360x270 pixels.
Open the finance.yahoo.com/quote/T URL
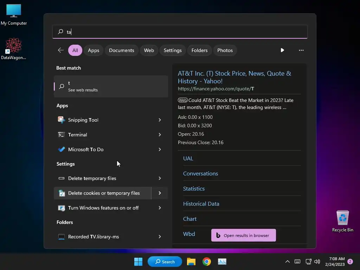pyautogui.click(x=216, y=89)
